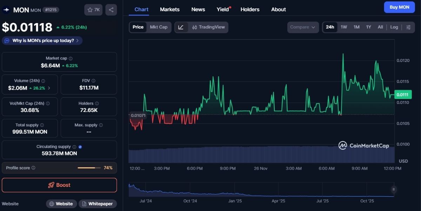Image resolution: width=421 pixels, height=211 pixels.
Task: Expand Why is MON's price up today
Action: (x=42, y=41)
